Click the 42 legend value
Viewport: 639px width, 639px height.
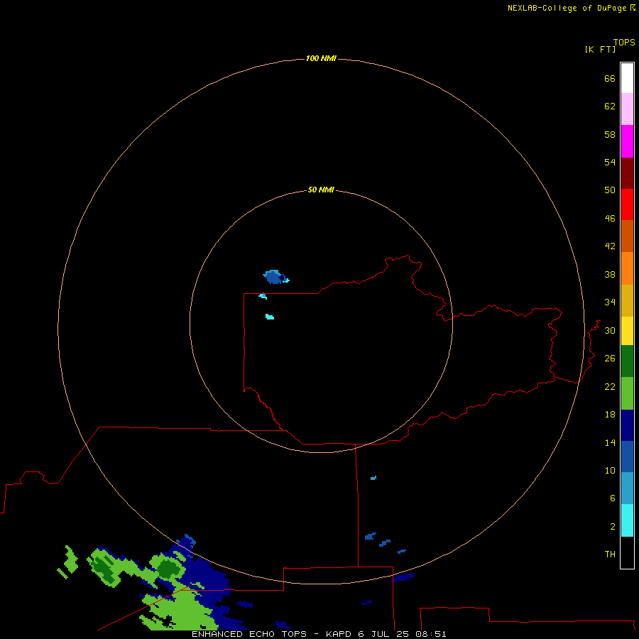coord(610,246)
